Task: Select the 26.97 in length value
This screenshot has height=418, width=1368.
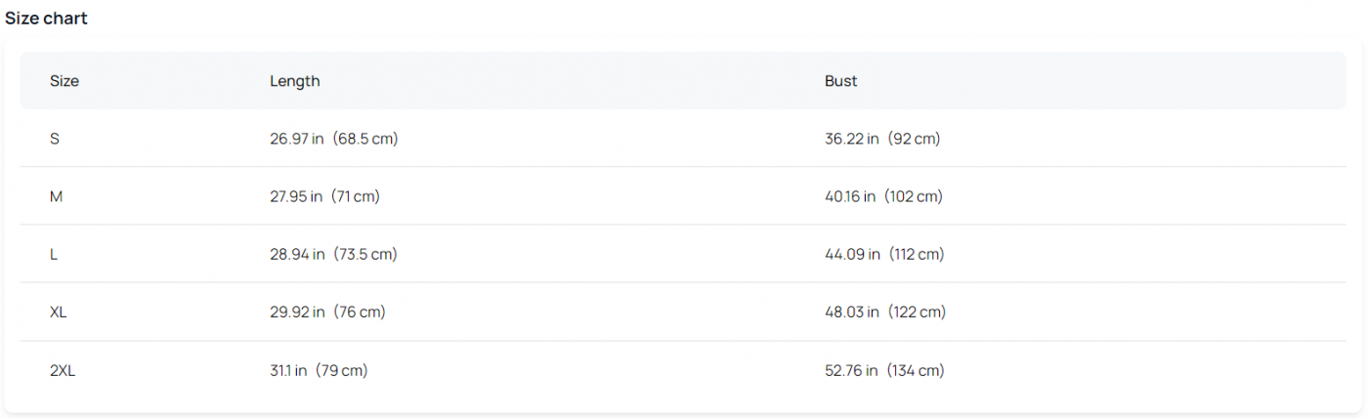Action: [297, 139]
